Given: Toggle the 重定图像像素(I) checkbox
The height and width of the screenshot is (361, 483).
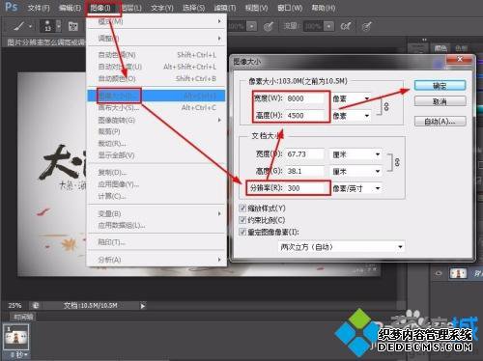Looking at the screenshot, I should click(242, 232).
